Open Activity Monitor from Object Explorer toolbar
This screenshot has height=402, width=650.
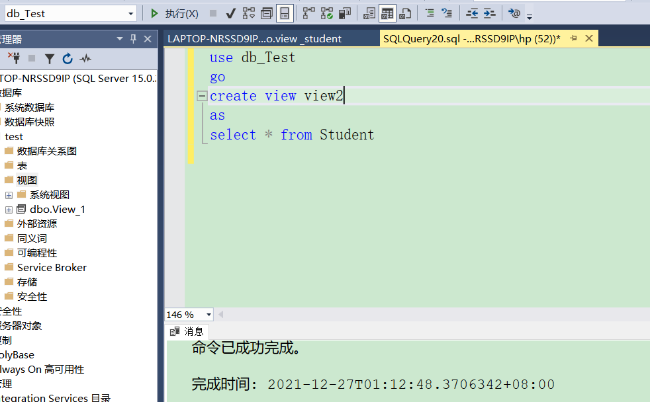[85, 58]
